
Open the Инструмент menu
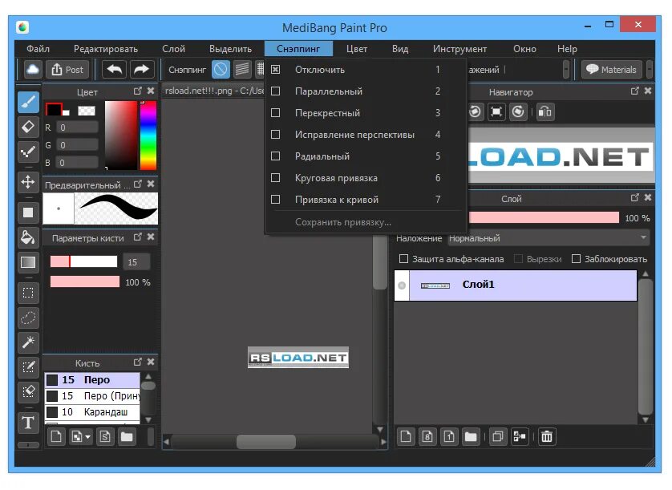pyautogui.click(x=459, y=49)
